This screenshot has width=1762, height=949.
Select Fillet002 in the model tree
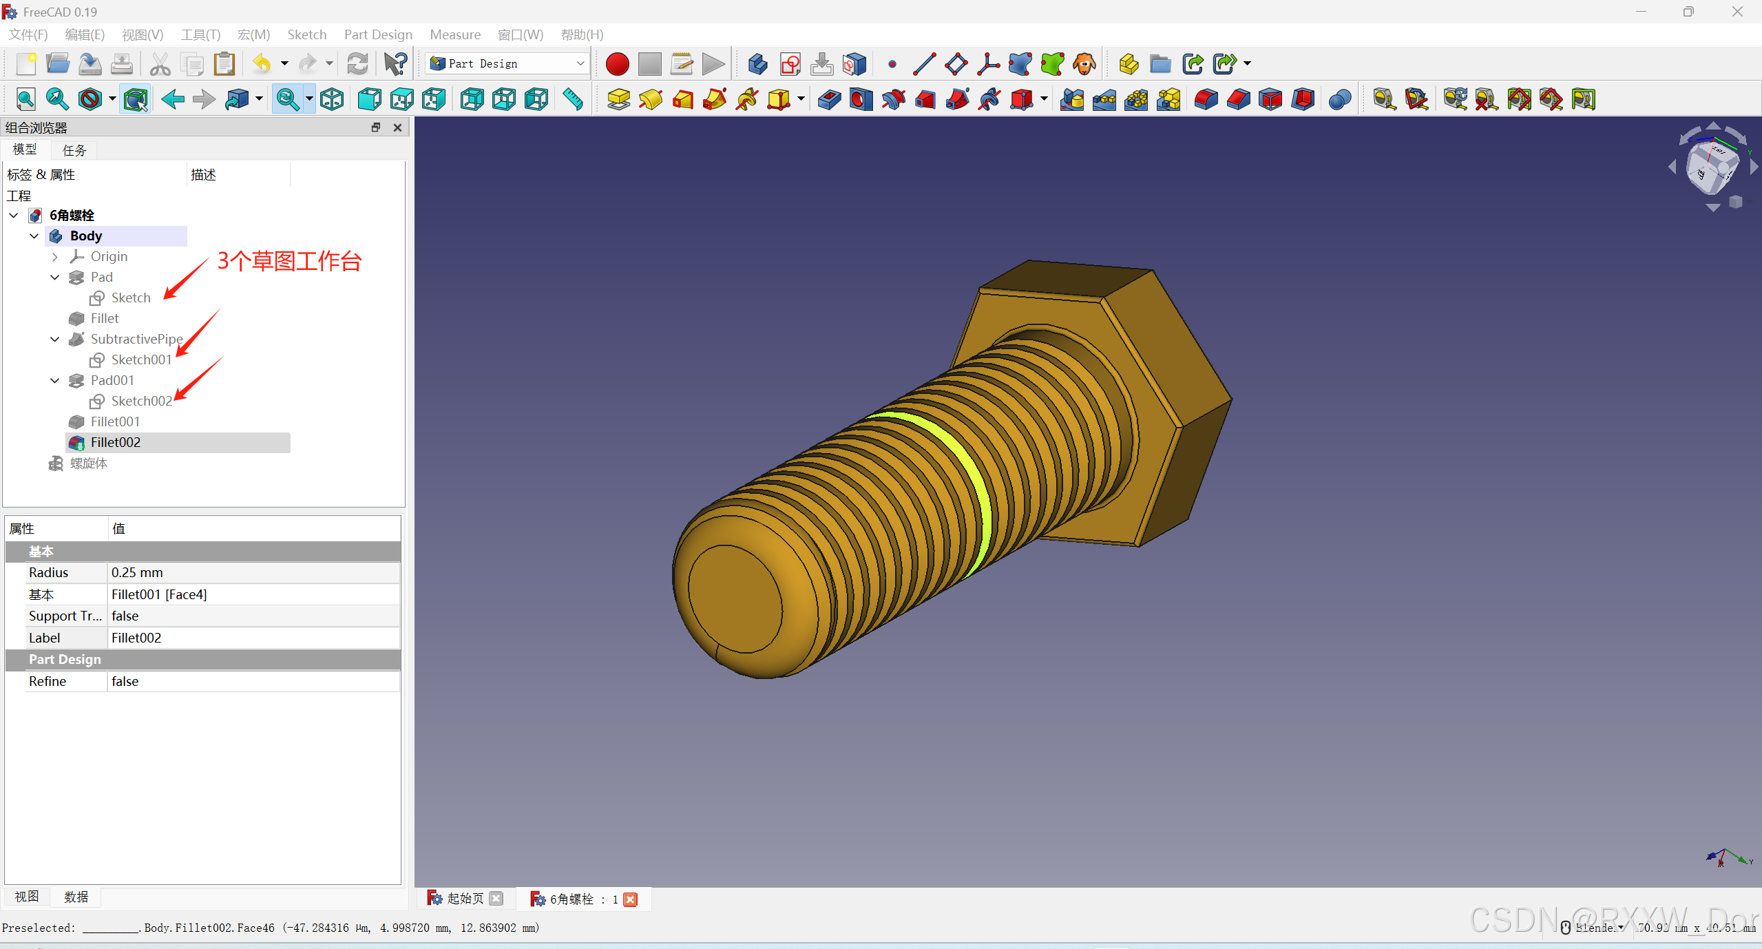click(x=116, y=442)
